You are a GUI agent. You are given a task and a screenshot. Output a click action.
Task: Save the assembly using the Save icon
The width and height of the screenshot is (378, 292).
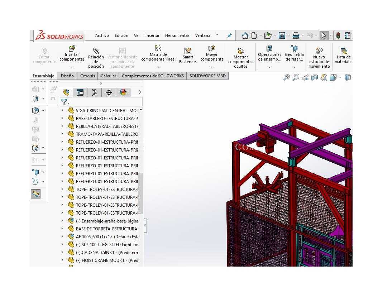282,36
